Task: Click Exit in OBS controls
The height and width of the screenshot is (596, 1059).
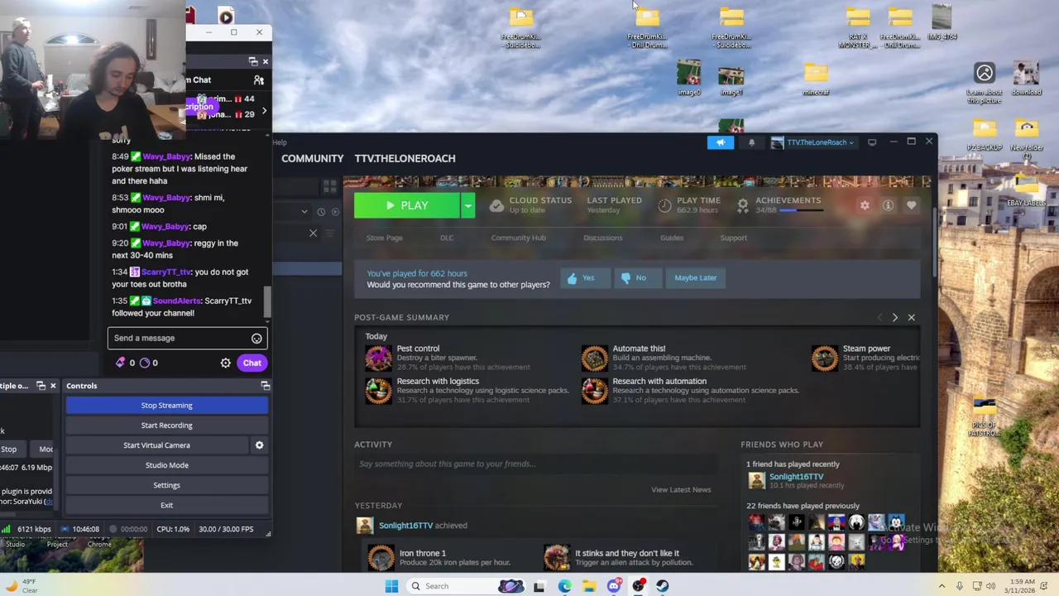Action: (166, 505)
